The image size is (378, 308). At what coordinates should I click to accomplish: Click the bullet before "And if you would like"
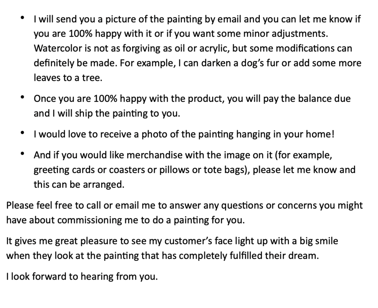coord(23,155)
